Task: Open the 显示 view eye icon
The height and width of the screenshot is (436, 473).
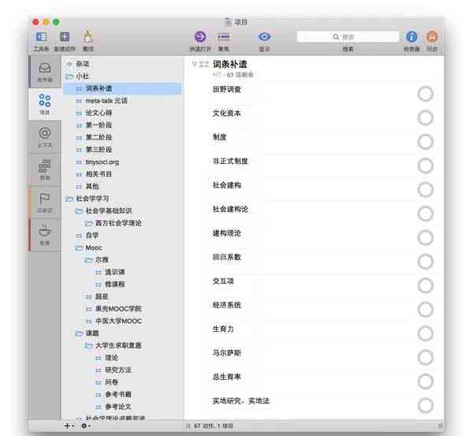Action: [x=264, y=37]
